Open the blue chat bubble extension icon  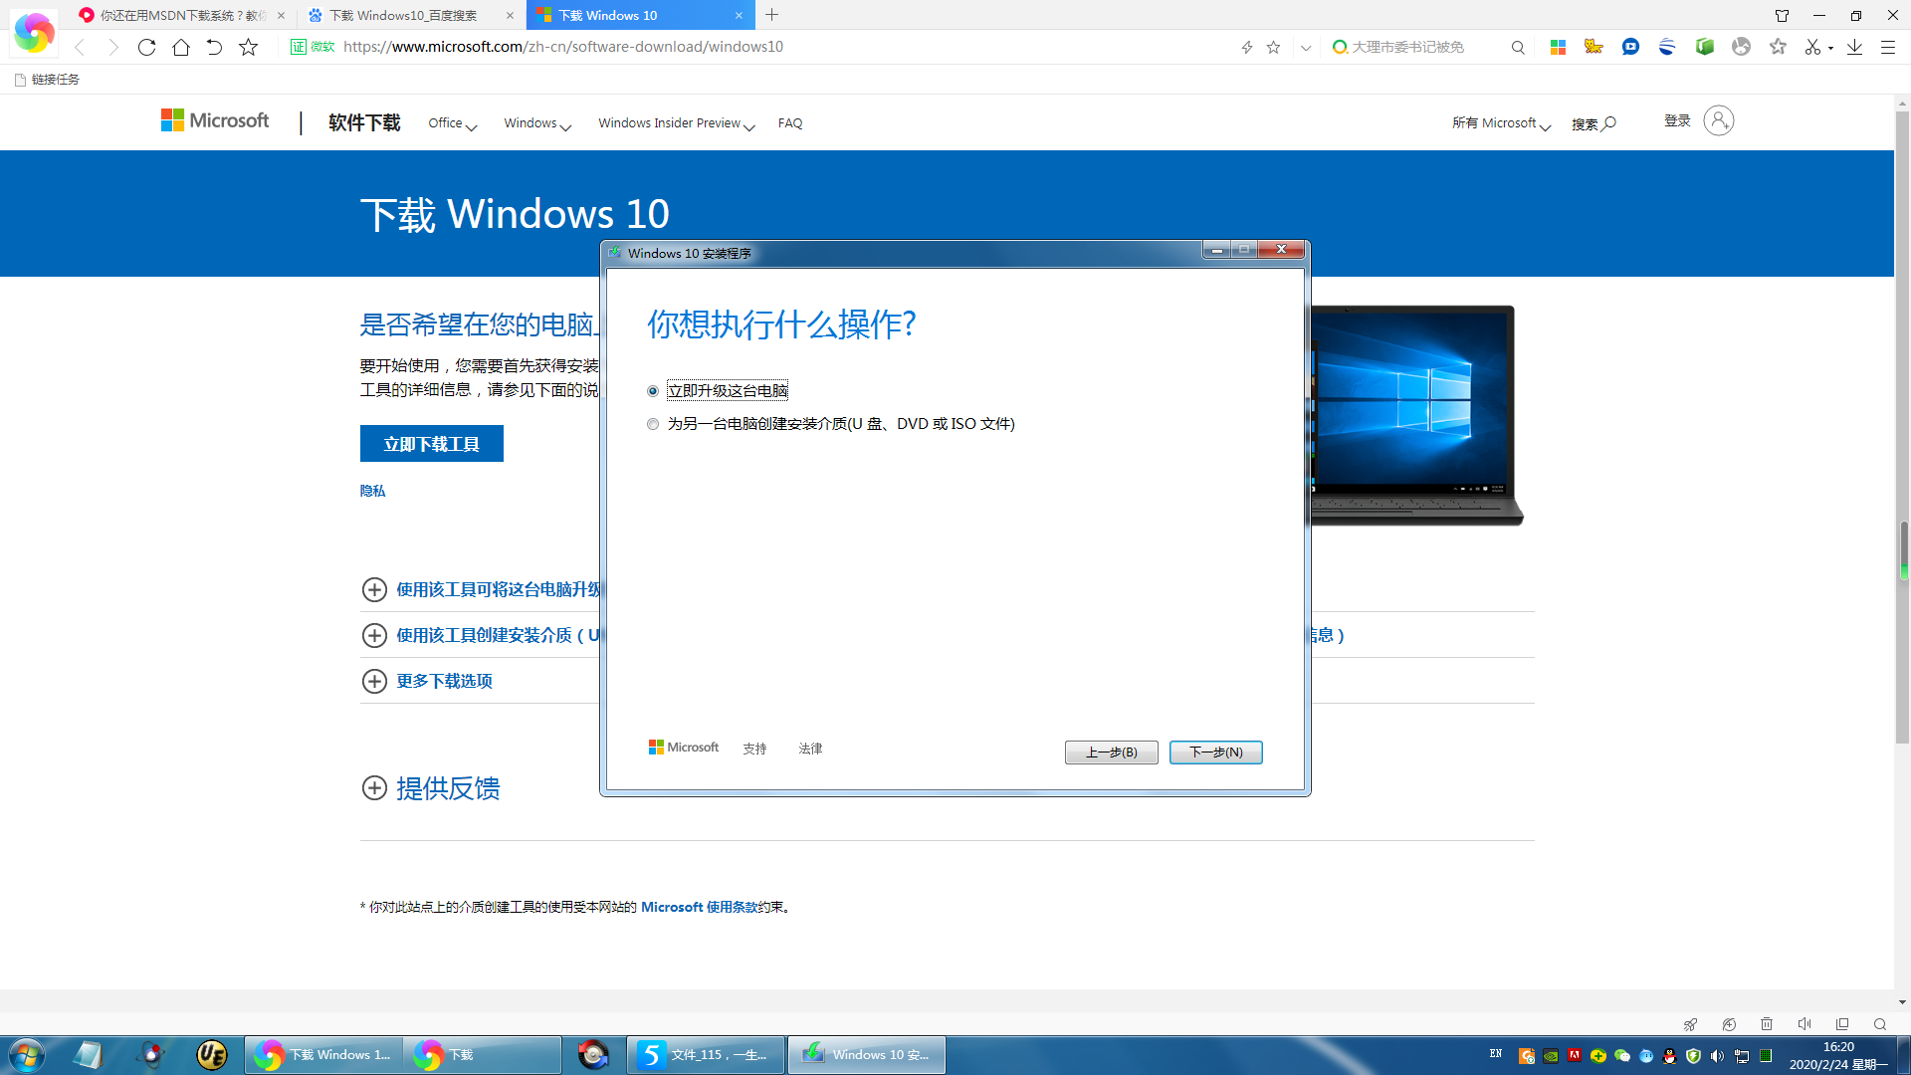point(1630,47)
